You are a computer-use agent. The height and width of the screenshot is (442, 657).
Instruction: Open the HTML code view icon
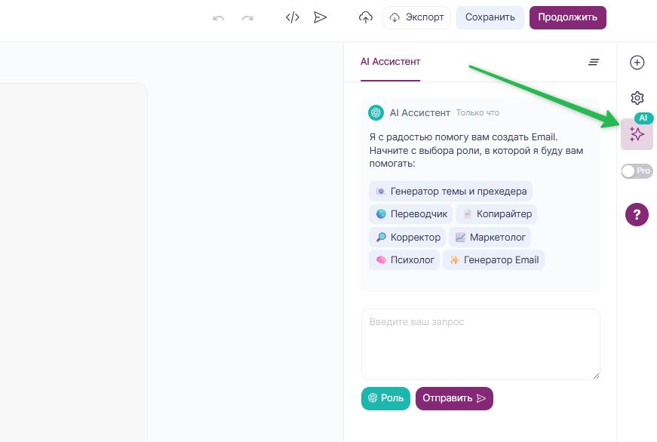pos(293,17)
